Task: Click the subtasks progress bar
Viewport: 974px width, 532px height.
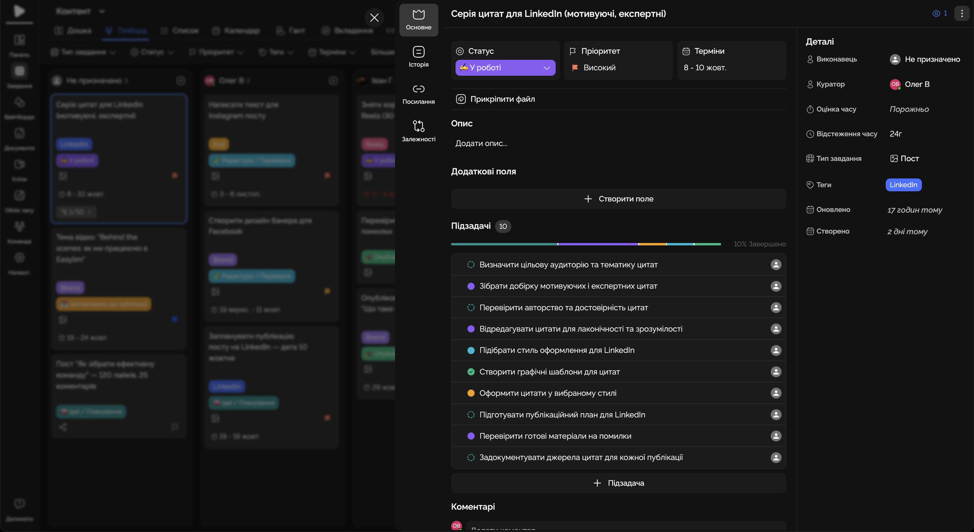Action: (x=586, y=244)
